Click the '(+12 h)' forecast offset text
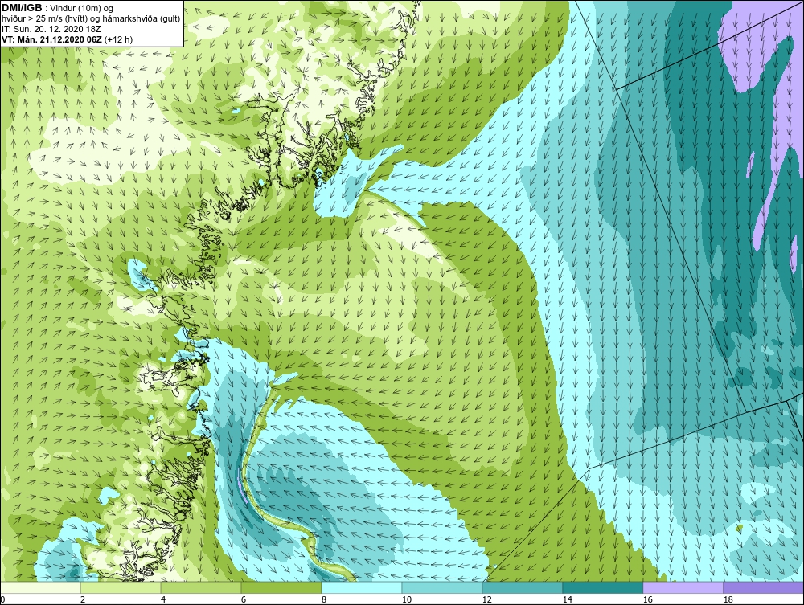The image size is (804, 605). click(118, 39)
